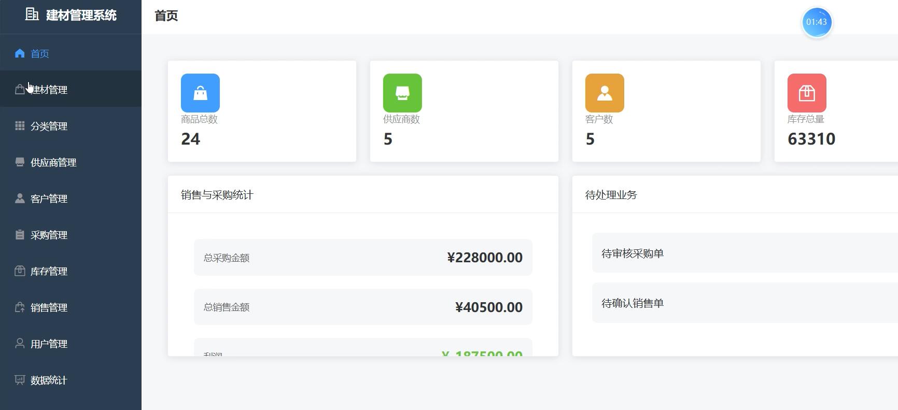Open 用户管理 from the sidebar

(x=71, y=344)
